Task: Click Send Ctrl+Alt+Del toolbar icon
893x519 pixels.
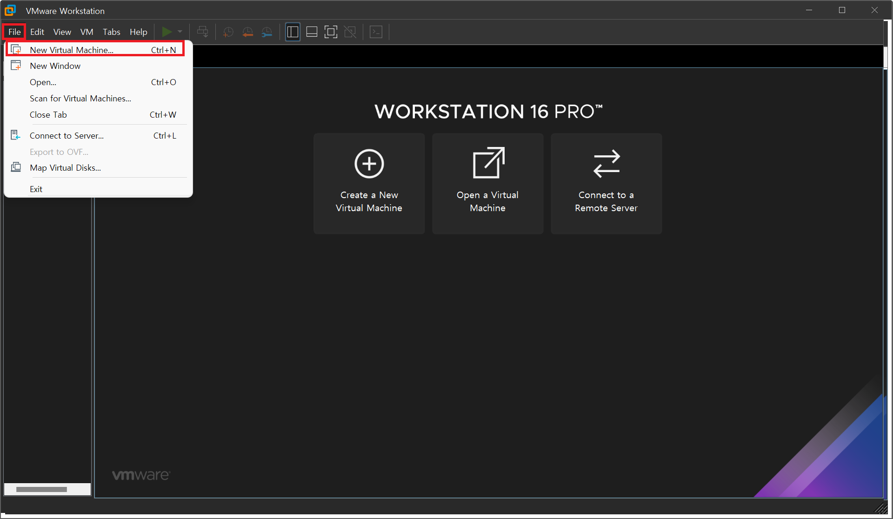Action: click(202, 32)
